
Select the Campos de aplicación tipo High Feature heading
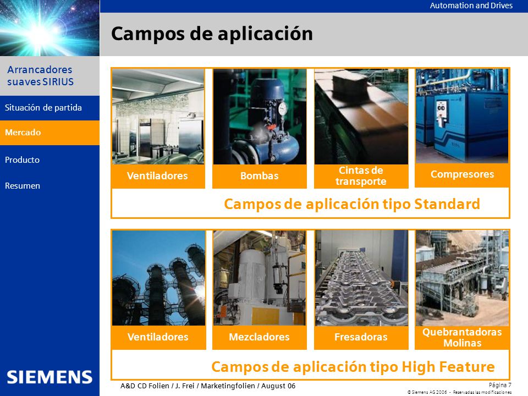point(353,367)
